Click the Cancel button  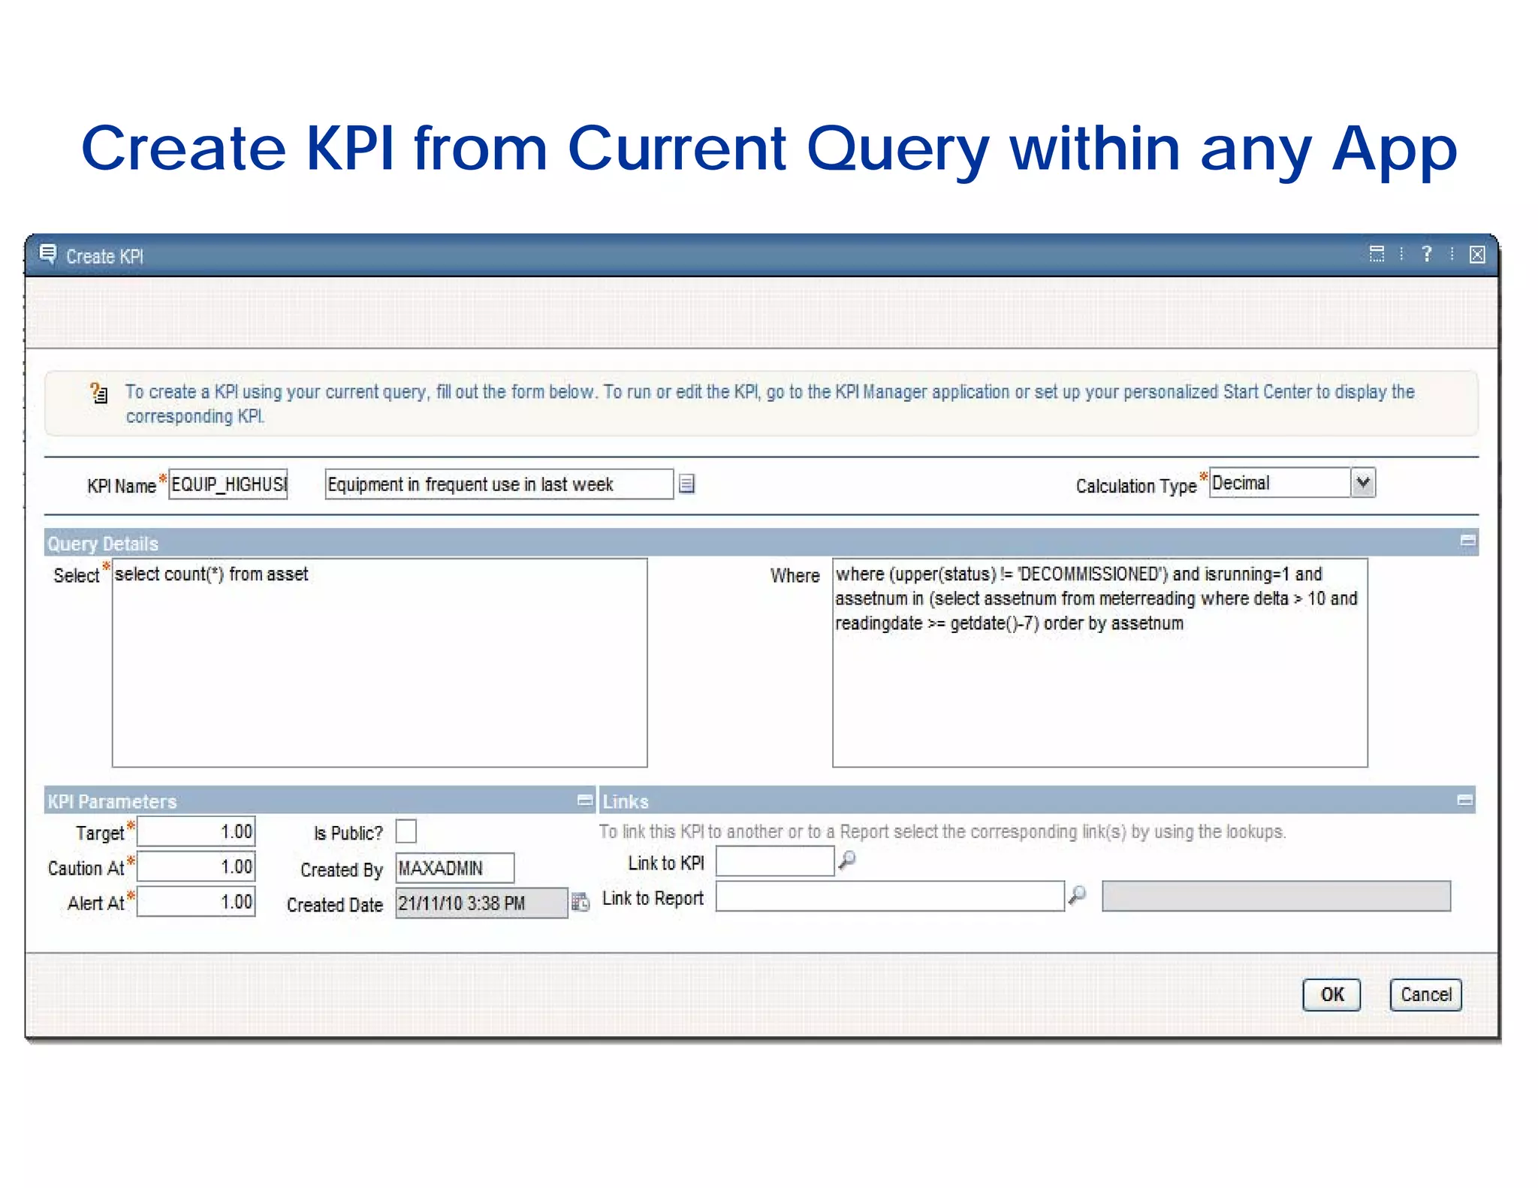click(1425, 995)
